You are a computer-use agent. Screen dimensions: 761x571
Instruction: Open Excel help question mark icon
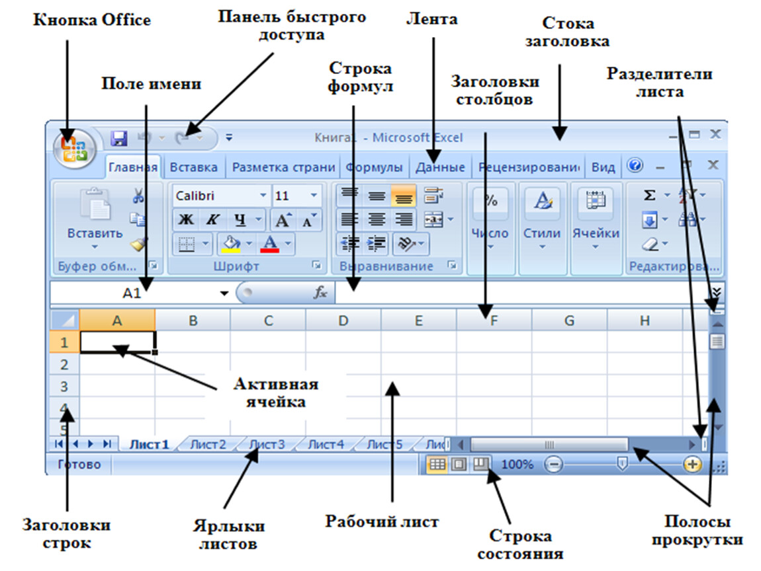(x=635, y=166)
